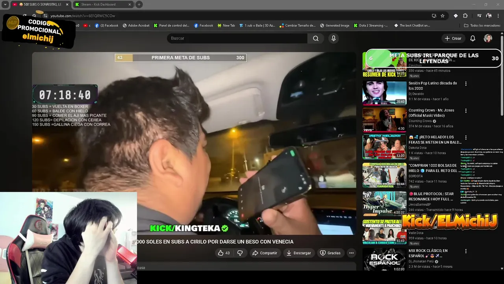Open the Chrome three-dot menu
The image size is (504, 284).
(x=498, y=16)
